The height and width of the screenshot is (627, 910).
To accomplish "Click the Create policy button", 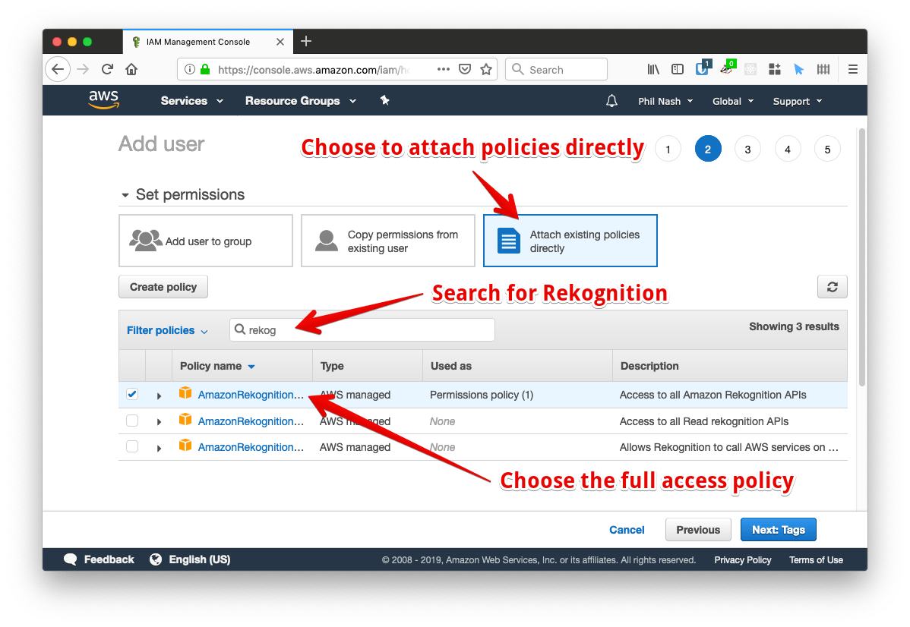I will point(163,286).
